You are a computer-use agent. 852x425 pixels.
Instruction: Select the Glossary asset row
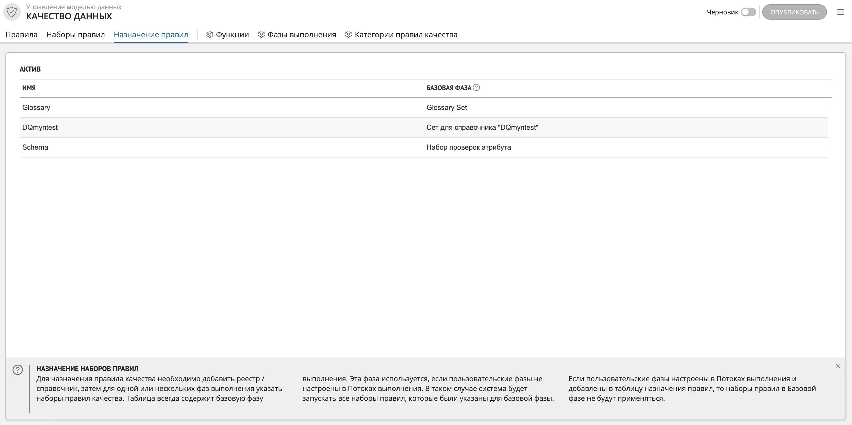(424, 107)
